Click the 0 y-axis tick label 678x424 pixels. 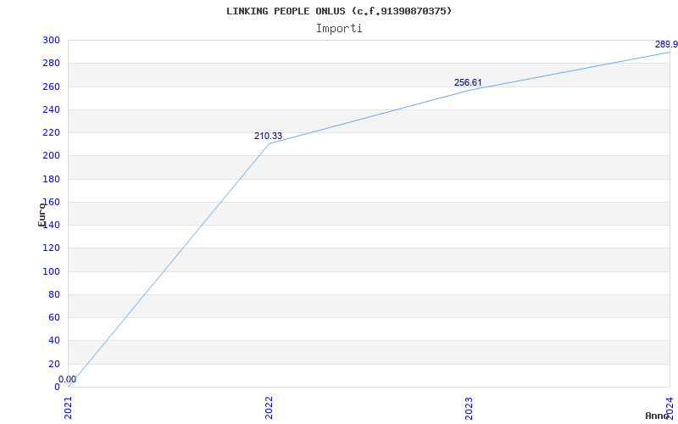(x=57, y=387)
